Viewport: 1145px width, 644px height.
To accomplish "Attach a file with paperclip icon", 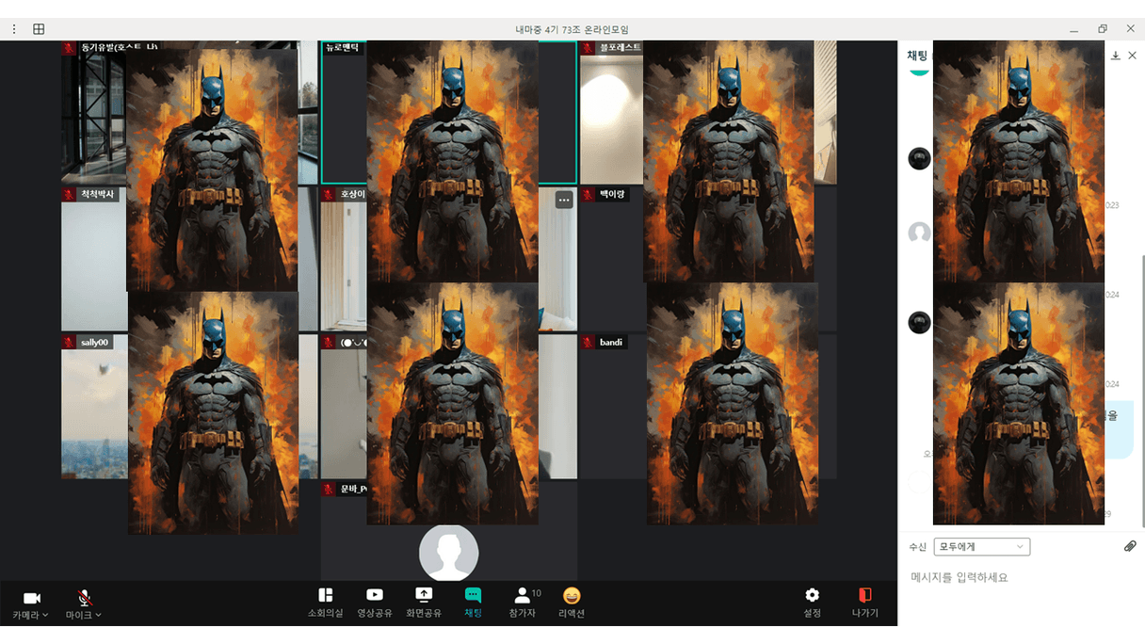I will pyautogui.click(x=1130, y=546).
